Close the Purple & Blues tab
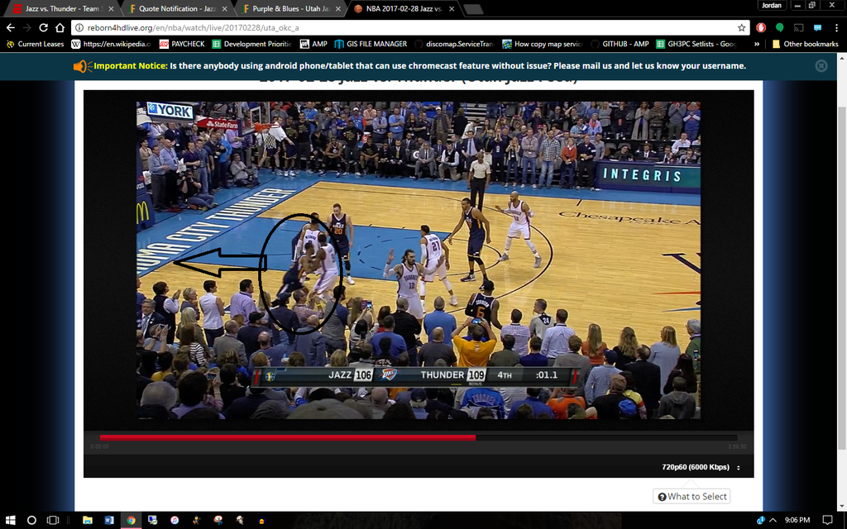 (338, 8)
